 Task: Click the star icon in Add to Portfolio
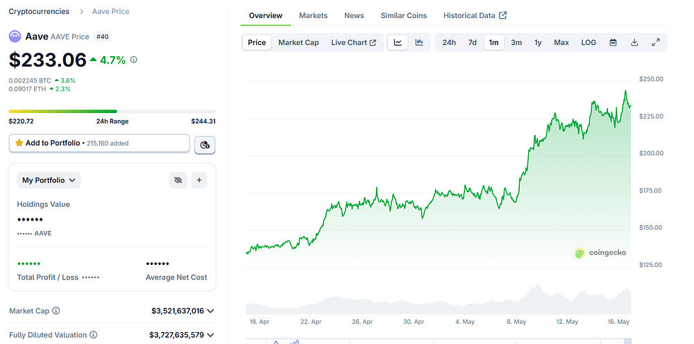(x=19, y=144)
